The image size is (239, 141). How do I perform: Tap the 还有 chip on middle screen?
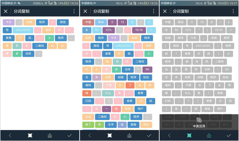point(108,77)
